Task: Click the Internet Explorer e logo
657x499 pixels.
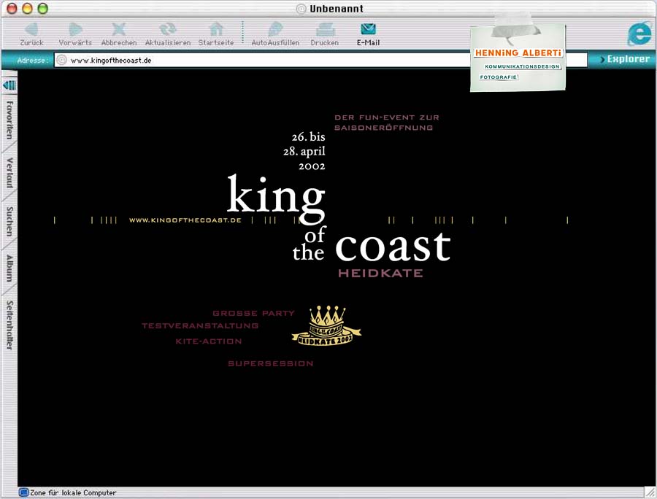Action: pyautogui.click(x=639, y=34)
